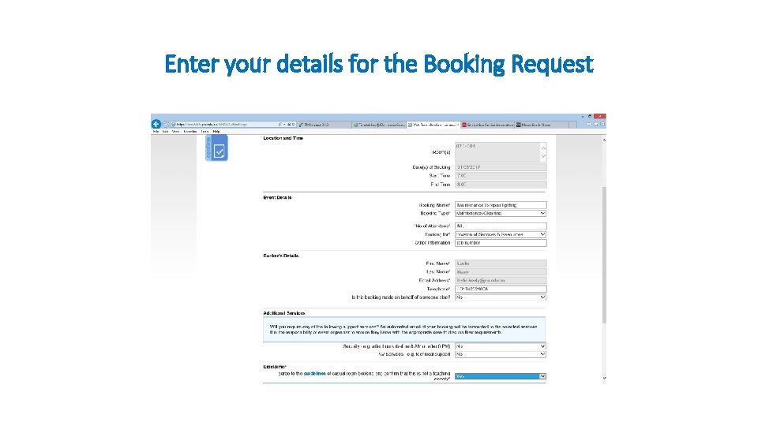758x426 pixels.
Task: Click the blue Confirm checkmark icon
Action: click(219, 151)
